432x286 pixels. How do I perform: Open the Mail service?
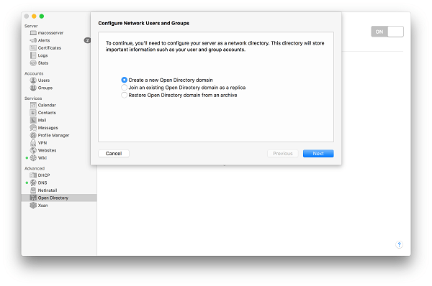(42, 120)
